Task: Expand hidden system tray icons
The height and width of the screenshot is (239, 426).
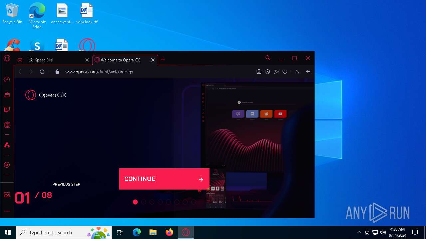Action: (x=359, y=232)
